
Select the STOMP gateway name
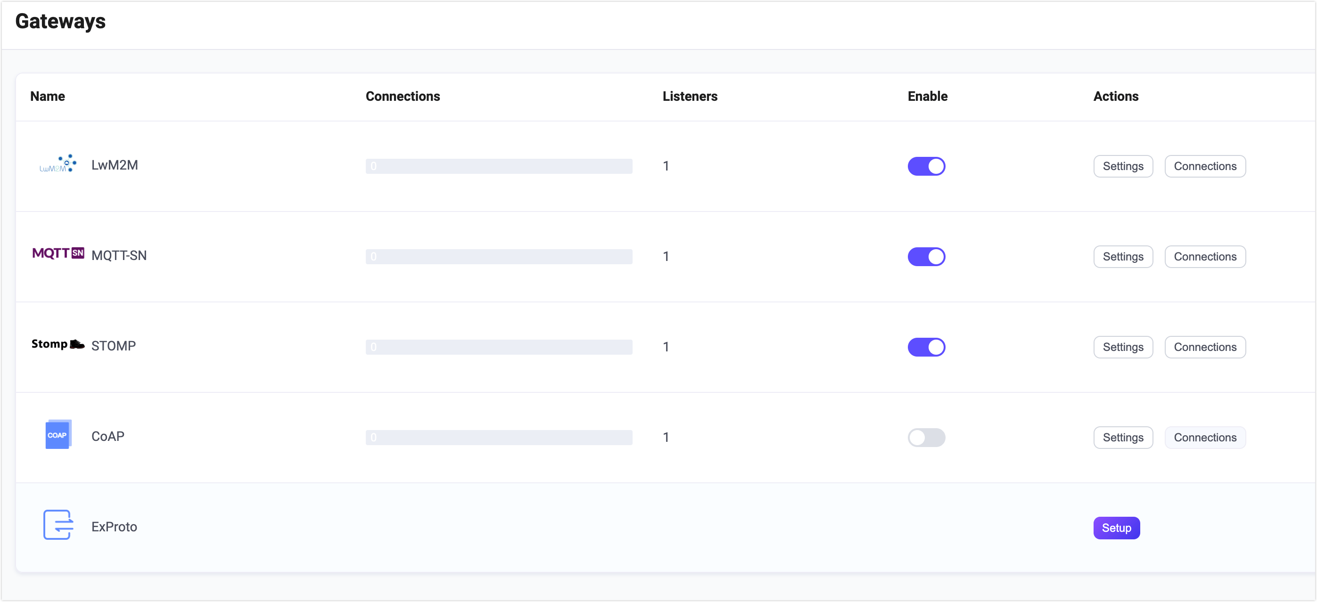point(114,345)
